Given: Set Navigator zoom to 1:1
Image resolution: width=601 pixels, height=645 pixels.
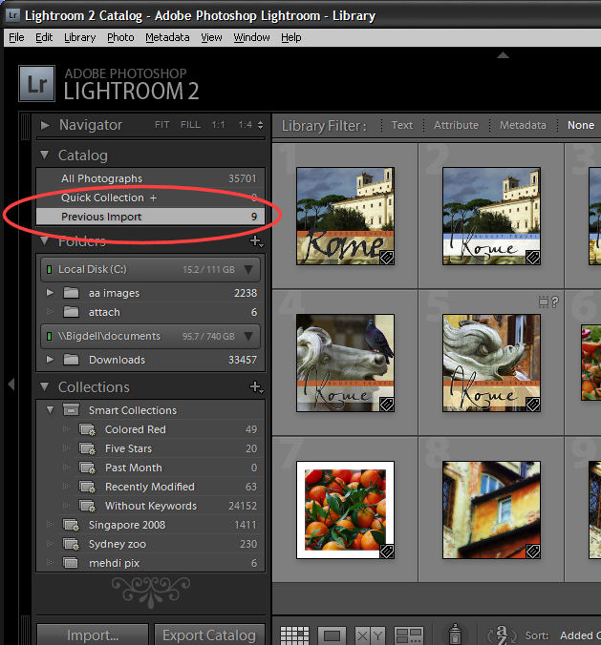Looking at the screenshot, I should pos(218,125).
